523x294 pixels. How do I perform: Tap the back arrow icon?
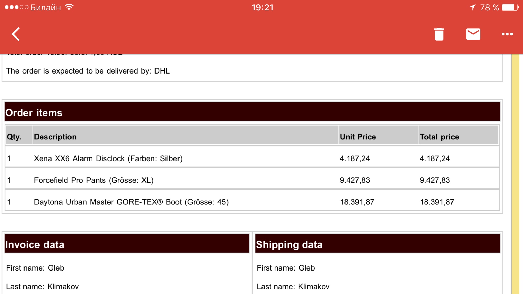pos(16,34)
